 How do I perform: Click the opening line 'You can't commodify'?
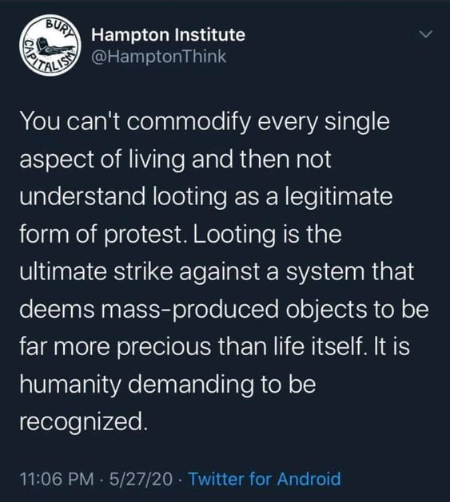[x=205, y=122]
